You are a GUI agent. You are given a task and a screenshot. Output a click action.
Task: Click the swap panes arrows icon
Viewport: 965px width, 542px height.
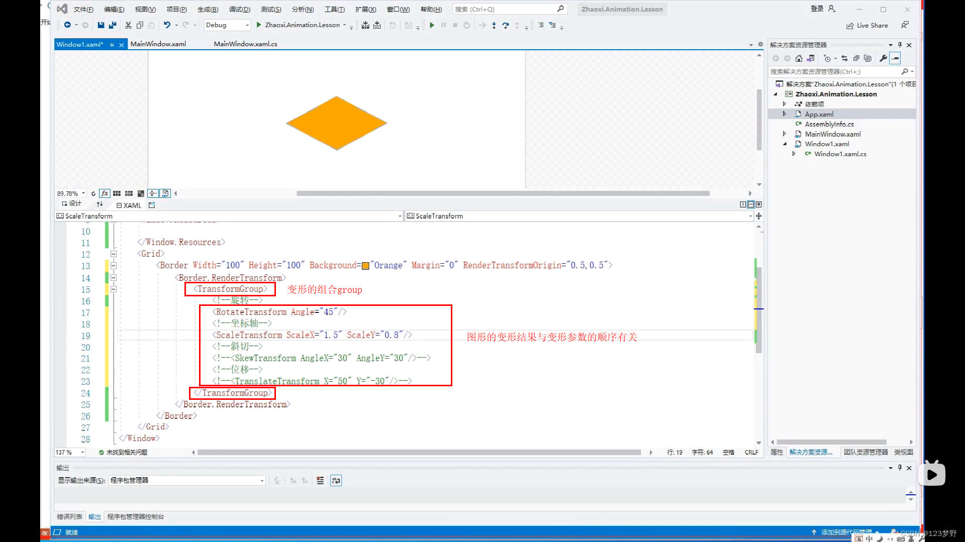(x=100, y=204)
